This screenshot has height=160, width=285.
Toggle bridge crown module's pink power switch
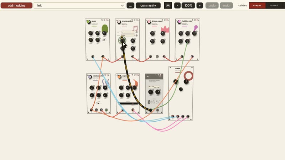149,22
